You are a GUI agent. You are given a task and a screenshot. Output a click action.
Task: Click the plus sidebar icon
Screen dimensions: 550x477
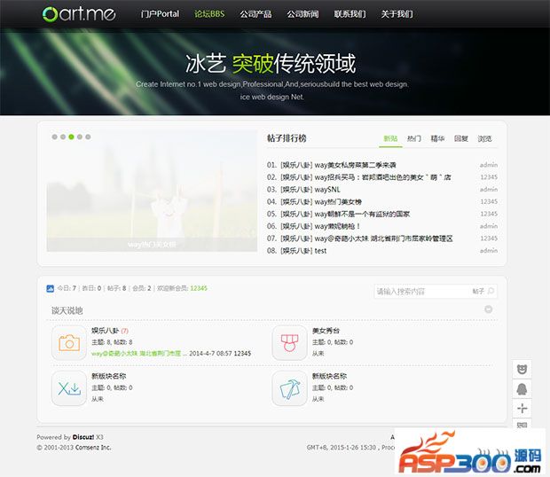[x=522, y=409]
